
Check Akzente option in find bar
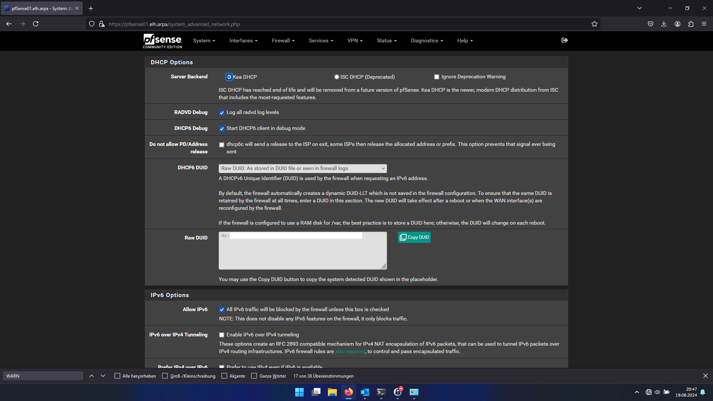click(224, 376)
